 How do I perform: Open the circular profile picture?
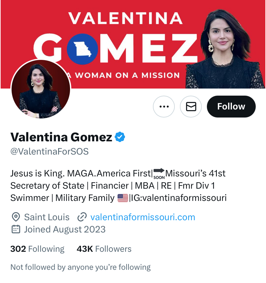(40, 90)
